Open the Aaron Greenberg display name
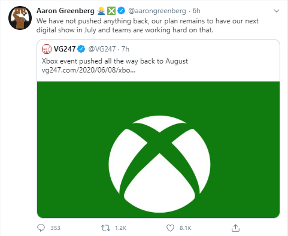Viewport: 288px width, 236px height. pyautogui.click(x=65, y=11)
